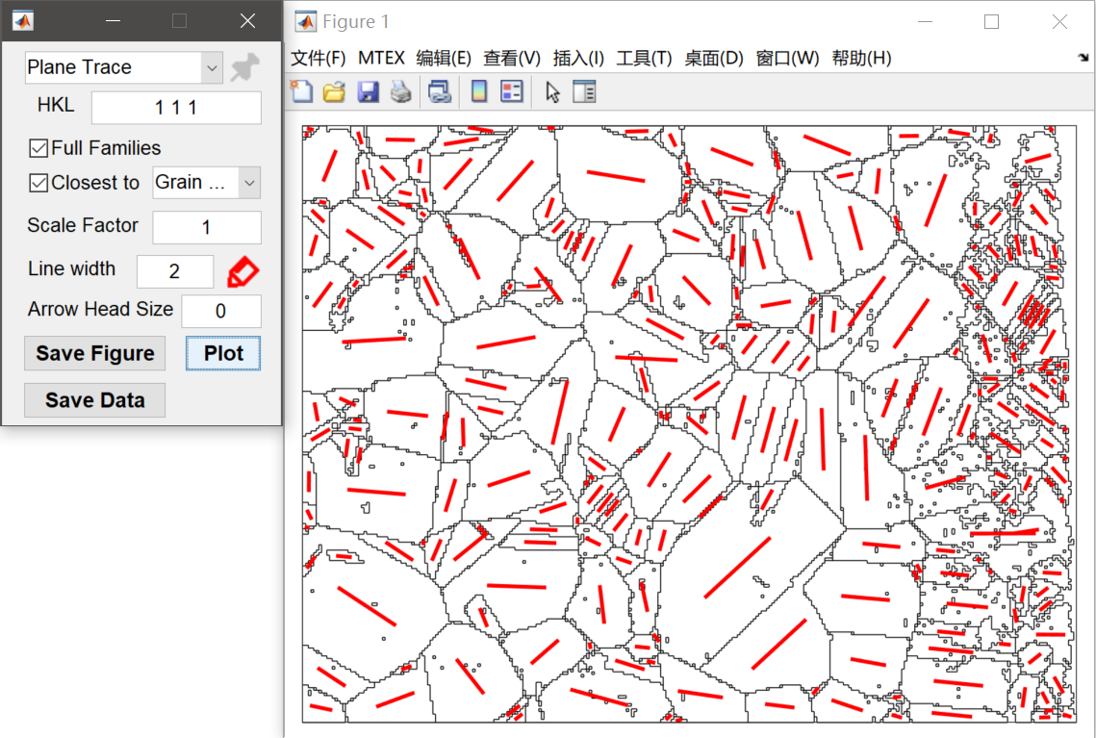Toggle the Closest to checkbox
Viewport: 1096px width, 738px height.
tap(38, 183)
